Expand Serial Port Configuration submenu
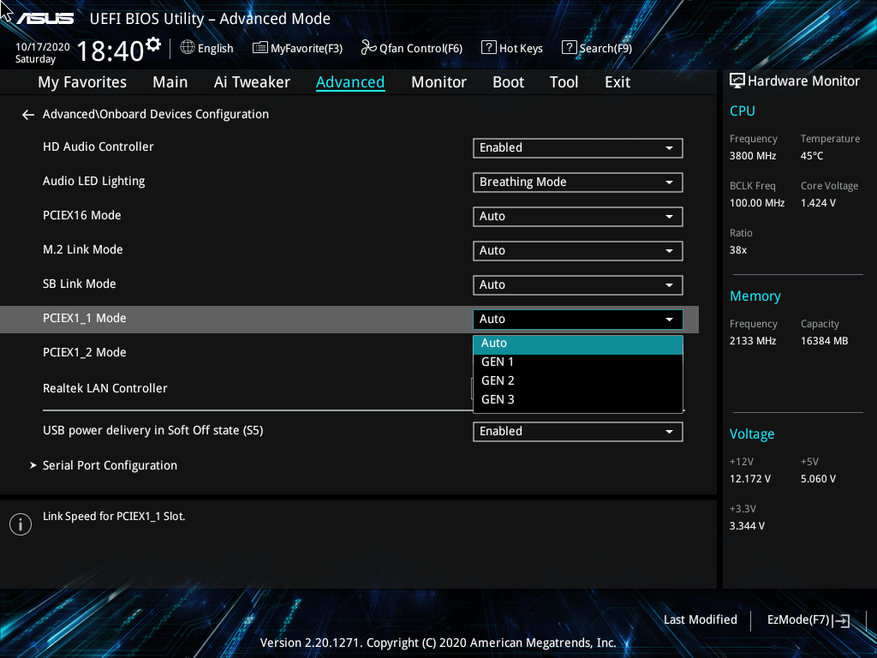Viewport: 877px width, 658px height. 110,465
